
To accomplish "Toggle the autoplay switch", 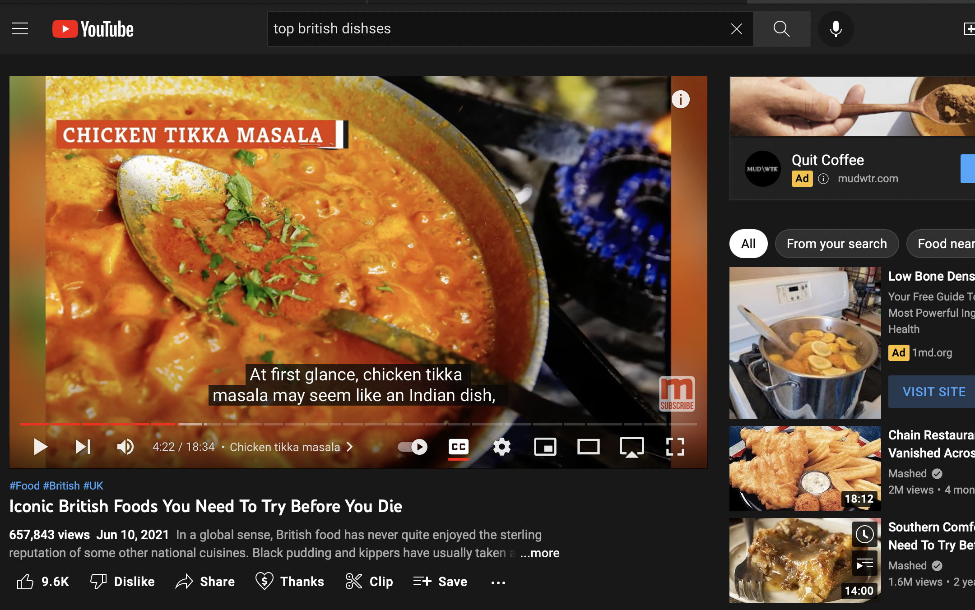I will (413, 447).
